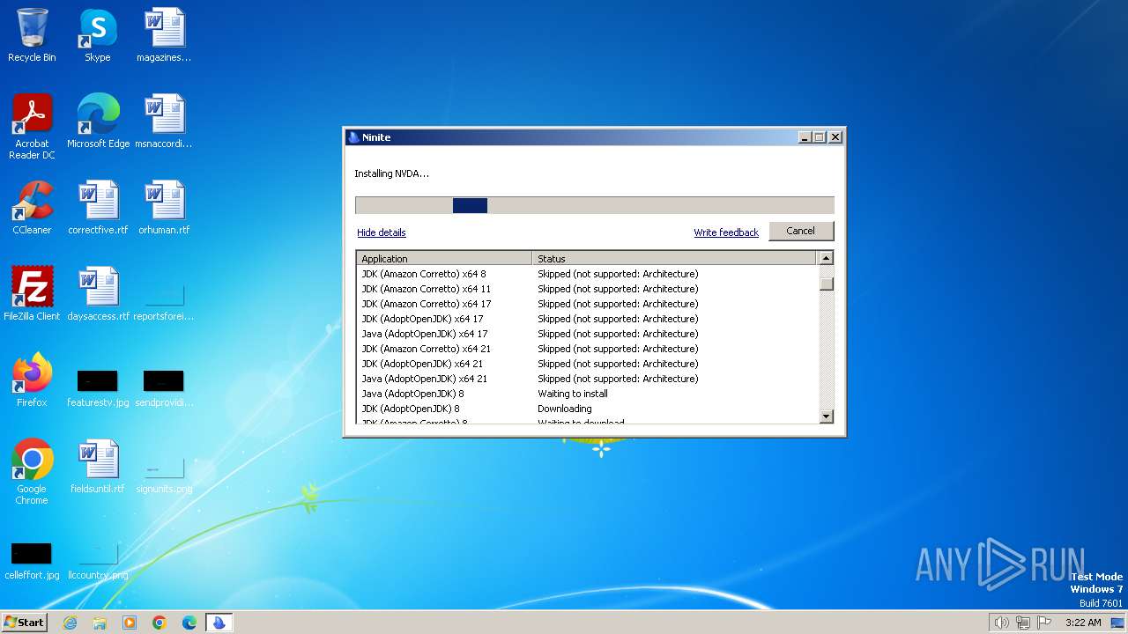Open Internet Explorer from the taskbar
Viewport: 1128px width, 634px height.
coord(70,623)
